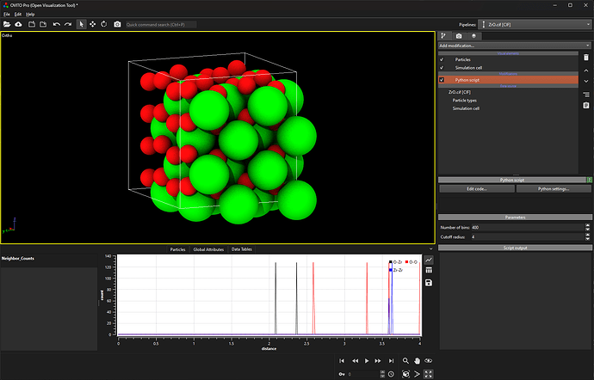This screenshot has height=380, width=594.
Task: Select the Python script modifier row
Action: [508, 80]
